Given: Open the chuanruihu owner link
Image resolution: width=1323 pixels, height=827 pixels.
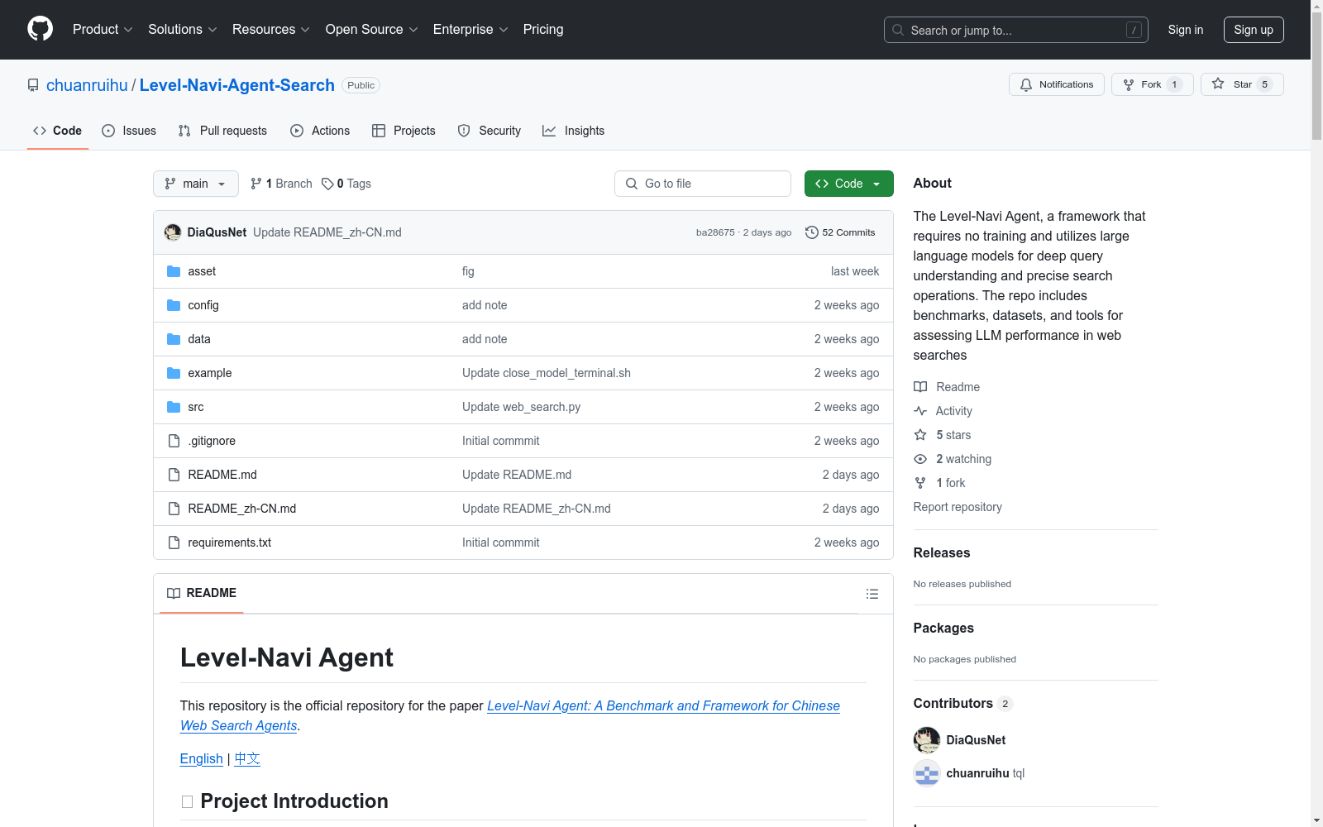Looking at the screenshot, I should (x=87, y=85).
